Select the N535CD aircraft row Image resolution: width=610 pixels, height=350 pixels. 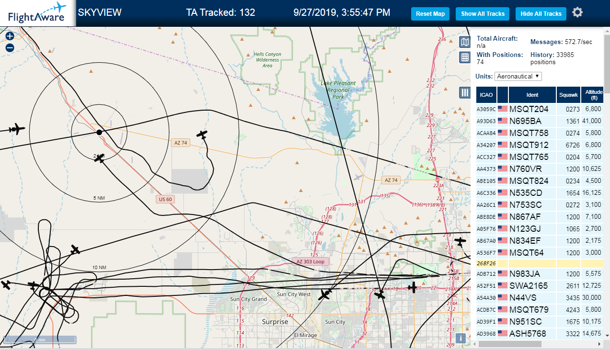click(x=540, y=192)
